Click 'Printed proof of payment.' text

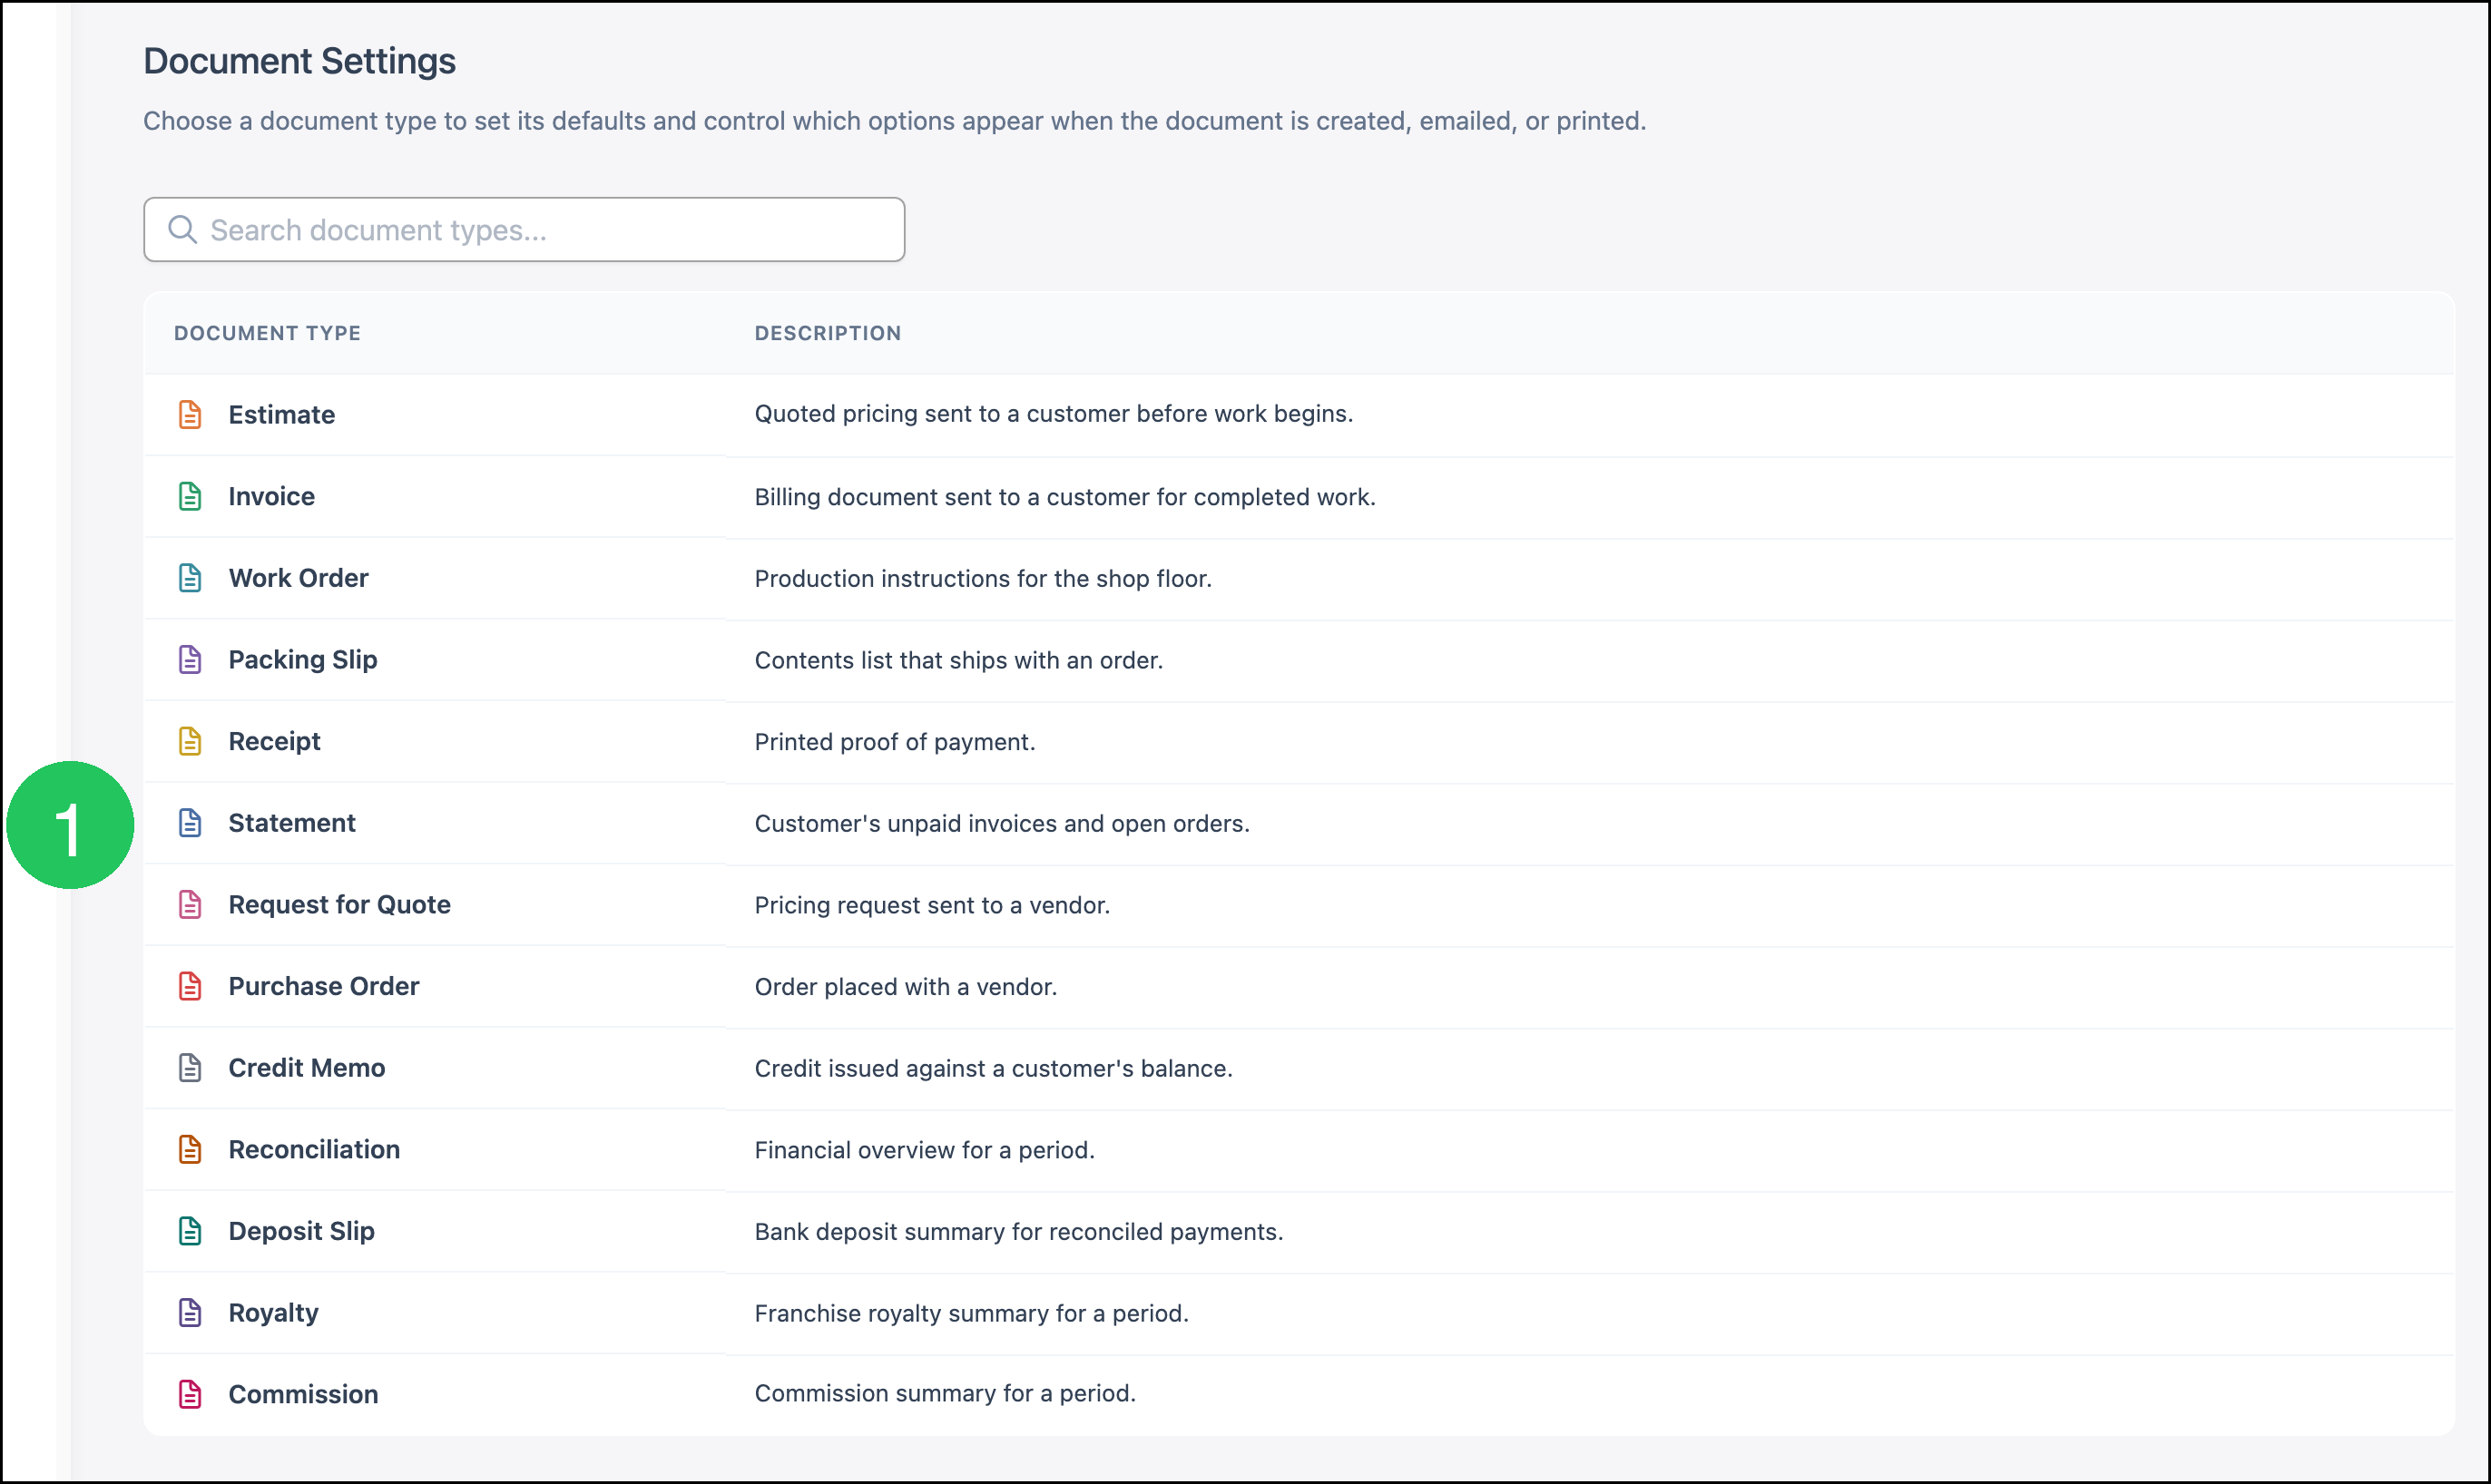click(x=895, y=742)
